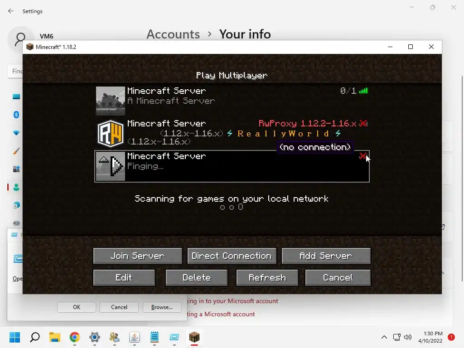Click the first server's landscape thumbnail

111,101
